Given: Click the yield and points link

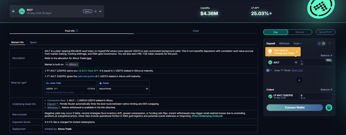Looking at the screenshot, I should pyautogui.click(x=86, y=76).
